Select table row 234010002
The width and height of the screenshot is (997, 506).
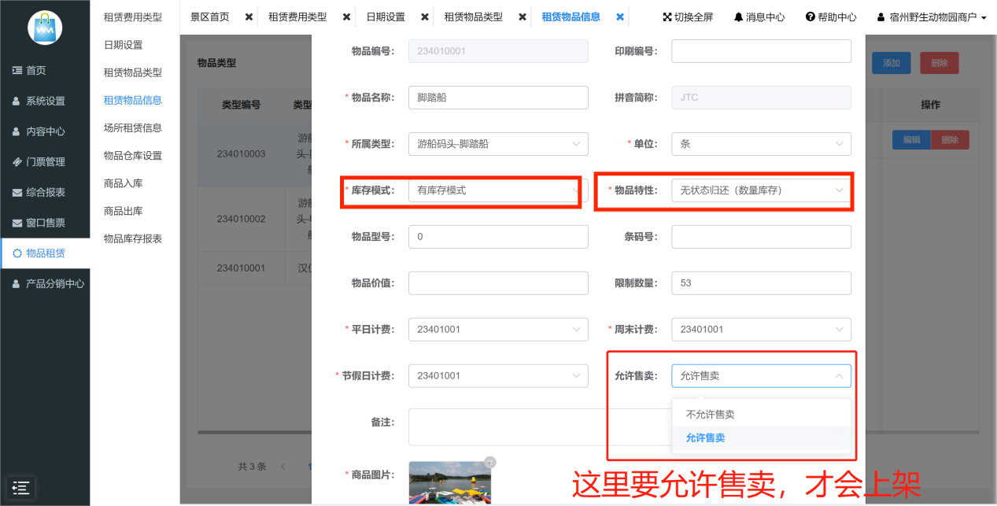point(241,219)
